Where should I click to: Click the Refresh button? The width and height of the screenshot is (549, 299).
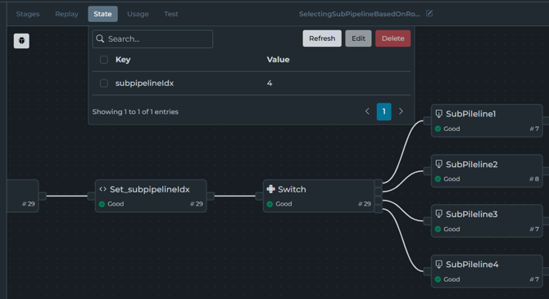(322, 39)
